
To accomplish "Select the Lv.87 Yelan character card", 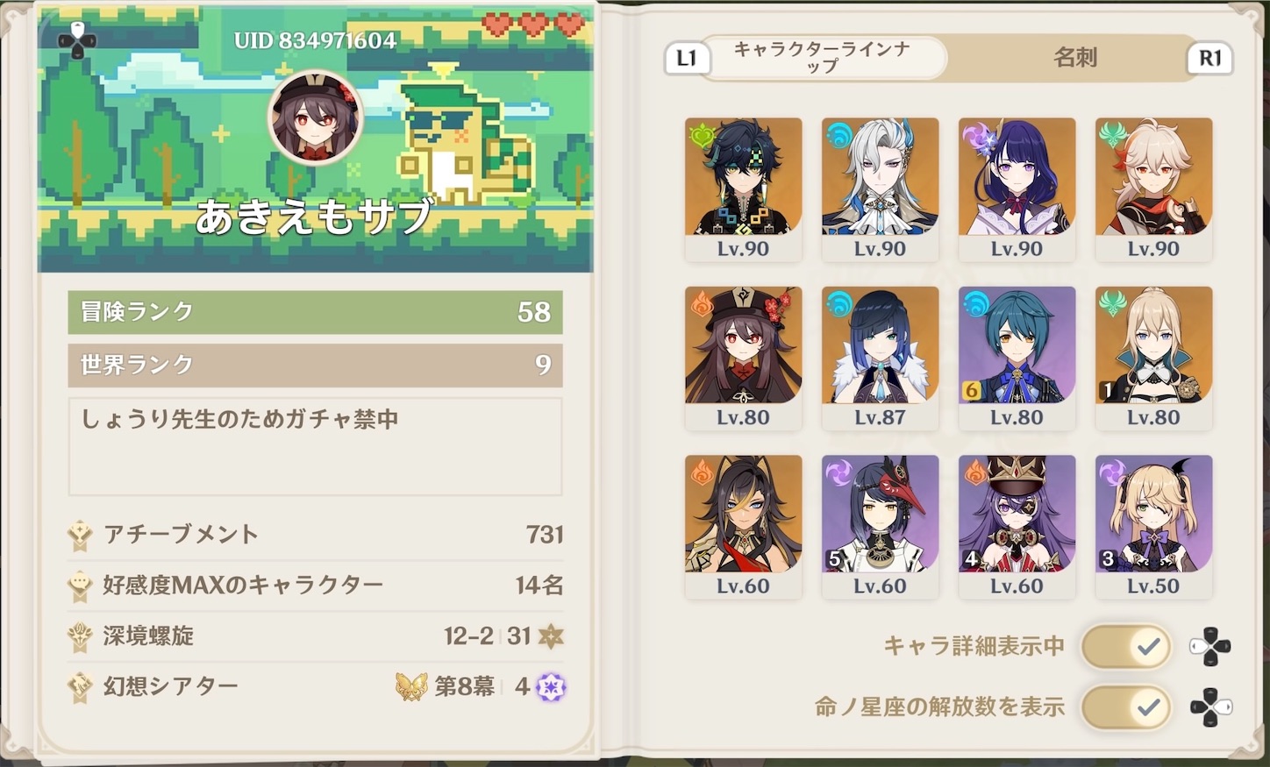I will (880, 359).
